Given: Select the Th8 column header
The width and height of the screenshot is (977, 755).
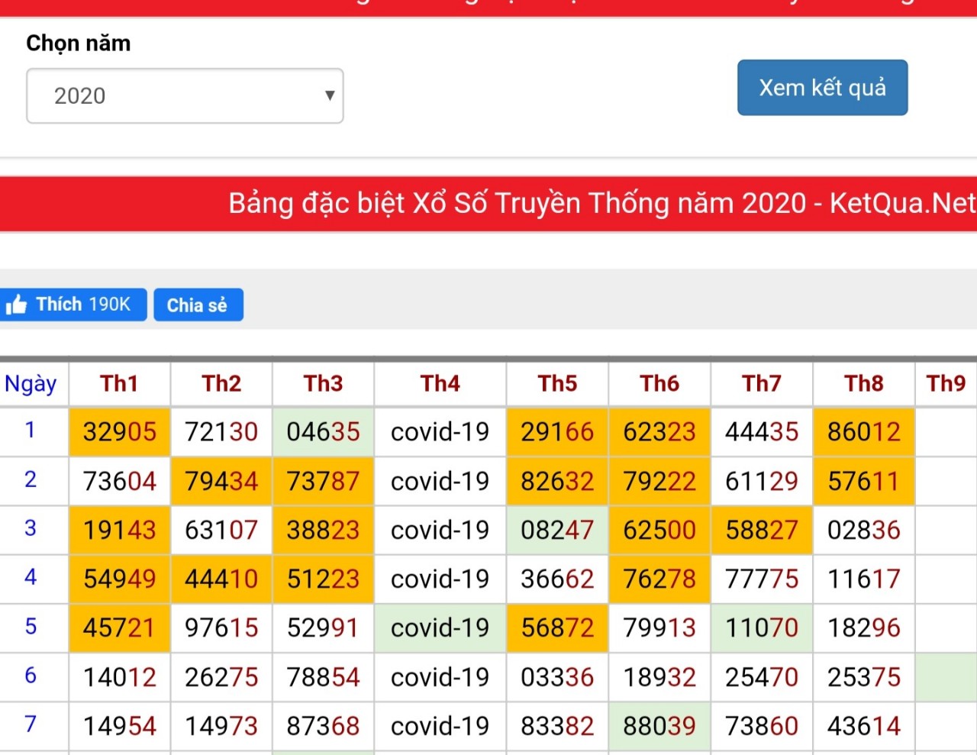Looking at the screenshot, I should (x=864, y=383).
